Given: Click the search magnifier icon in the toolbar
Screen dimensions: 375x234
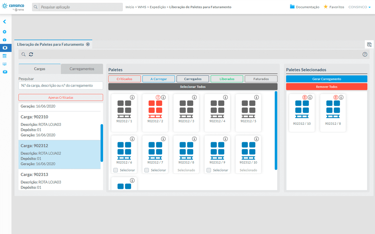Looking at the screenshot, I should (x=23, y=54).
